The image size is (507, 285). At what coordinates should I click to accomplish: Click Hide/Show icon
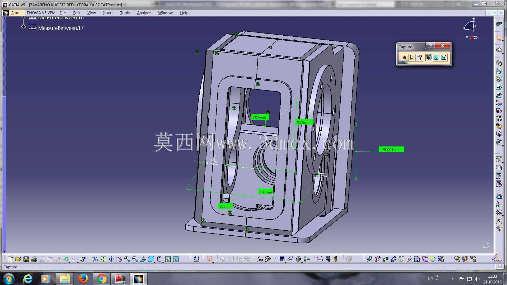(x=168, y=259)
